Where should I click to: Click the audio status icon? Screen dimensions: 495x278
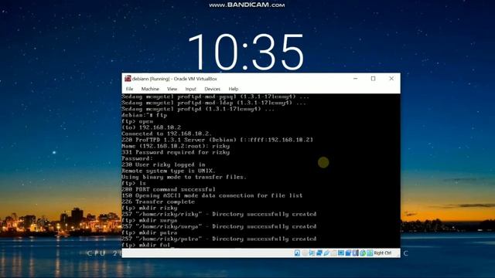(x=312, y=253)
